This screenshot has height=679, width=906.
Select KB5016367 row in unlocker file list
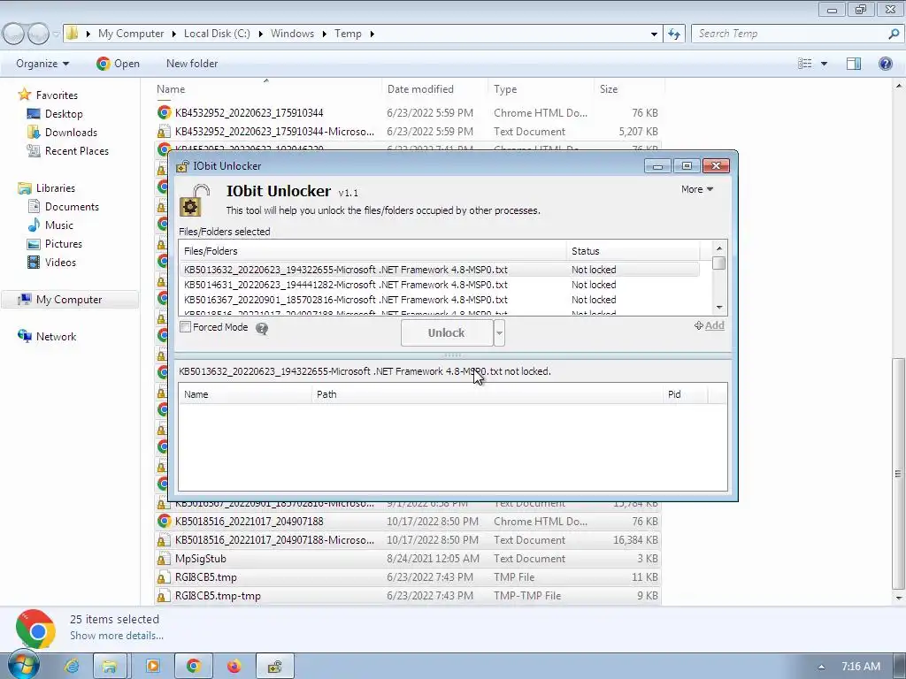tap(439, 300)
